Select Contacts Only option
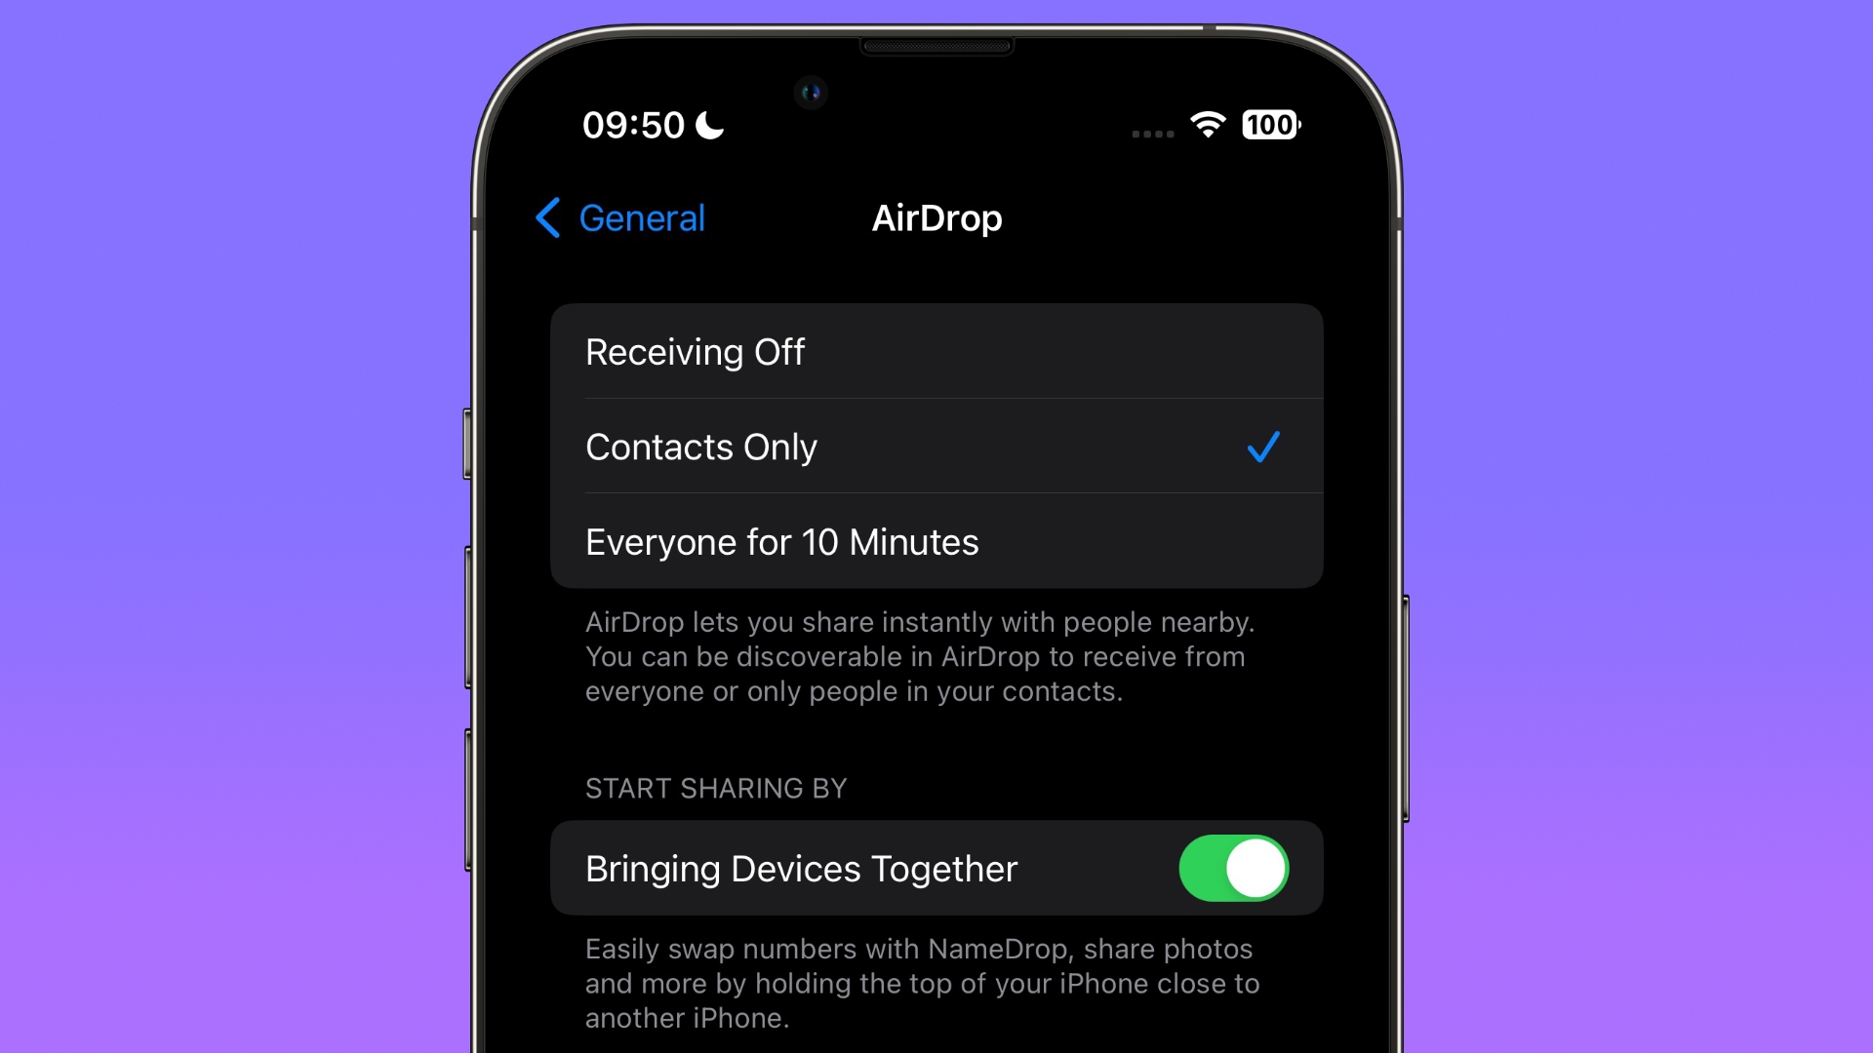This screenshot has width=1873, height=1053. click(x=936, y=447)
